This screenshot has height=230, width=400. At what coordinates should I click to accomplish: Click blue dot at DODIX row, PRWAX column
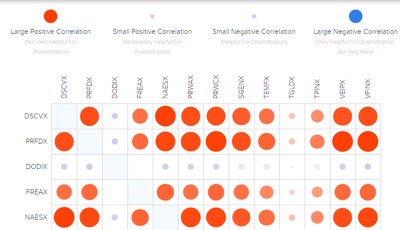click(x=191, y=167)
